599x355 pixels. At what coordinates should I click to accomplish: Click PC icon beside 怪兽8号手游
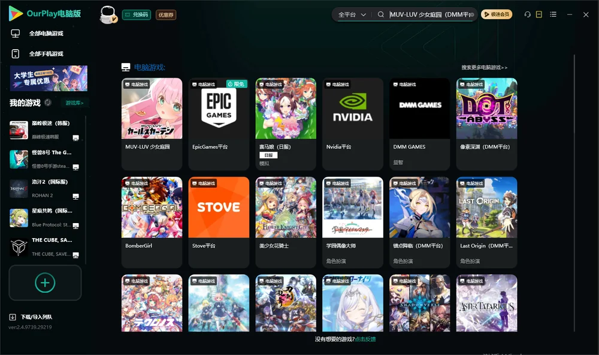point(75,167)
